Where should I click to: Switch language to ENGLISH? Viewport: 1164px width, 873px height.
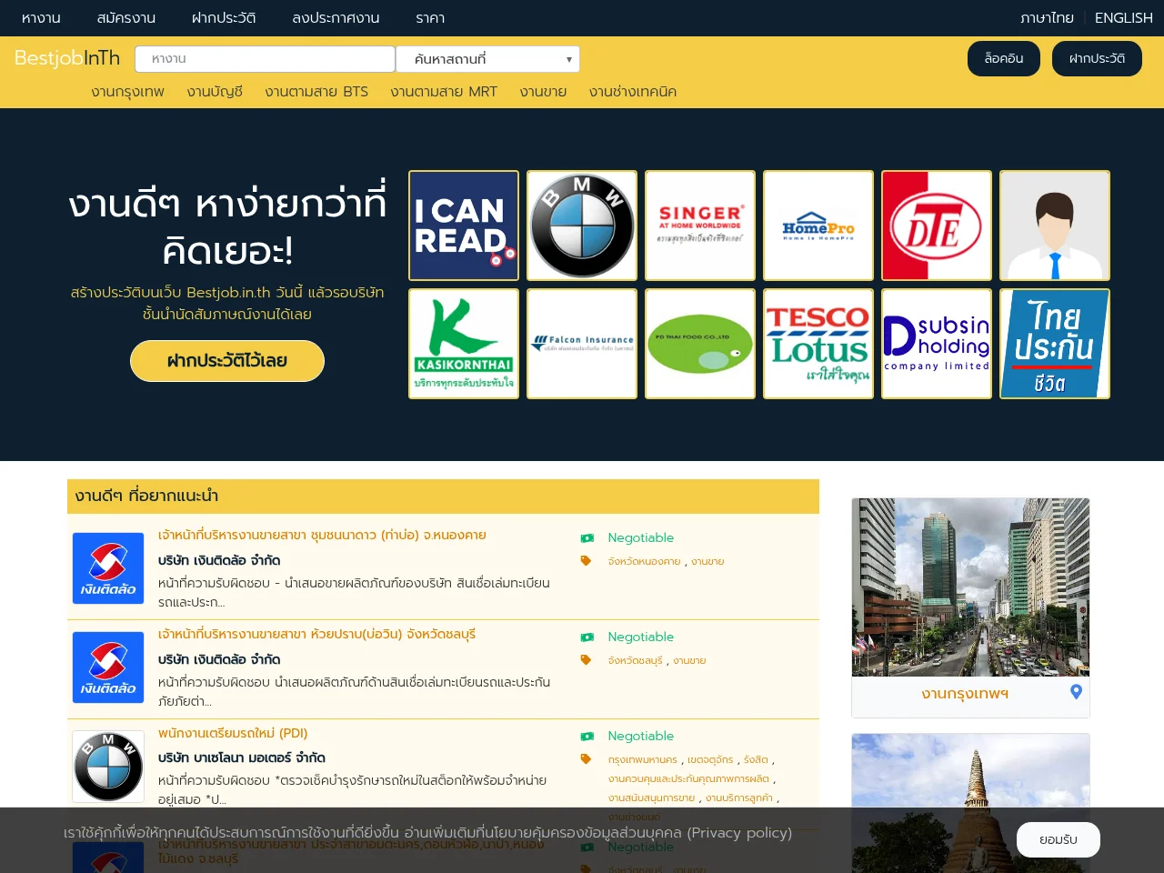coord(1124,18)
